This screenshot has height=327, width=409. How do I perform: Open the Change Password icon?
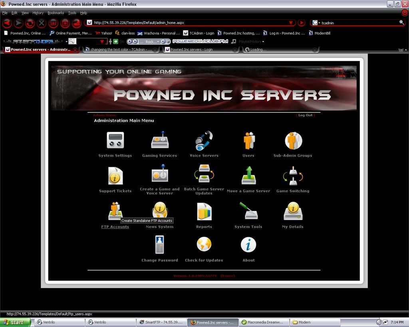160,245
